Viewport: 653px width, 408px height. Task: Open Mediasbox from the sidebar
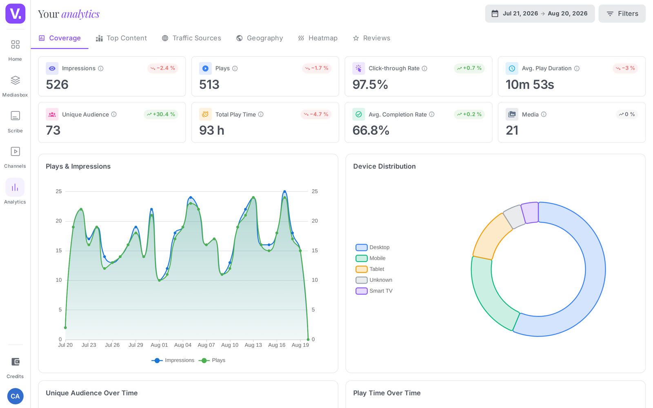coord(15,80)
